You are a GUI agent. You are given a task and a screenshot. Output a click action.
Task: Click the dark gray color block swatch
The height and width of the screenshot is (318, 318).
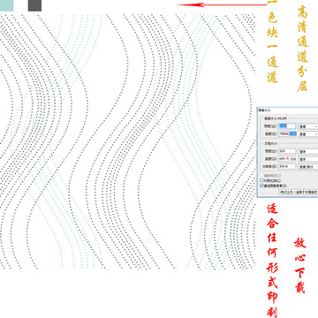34,5
